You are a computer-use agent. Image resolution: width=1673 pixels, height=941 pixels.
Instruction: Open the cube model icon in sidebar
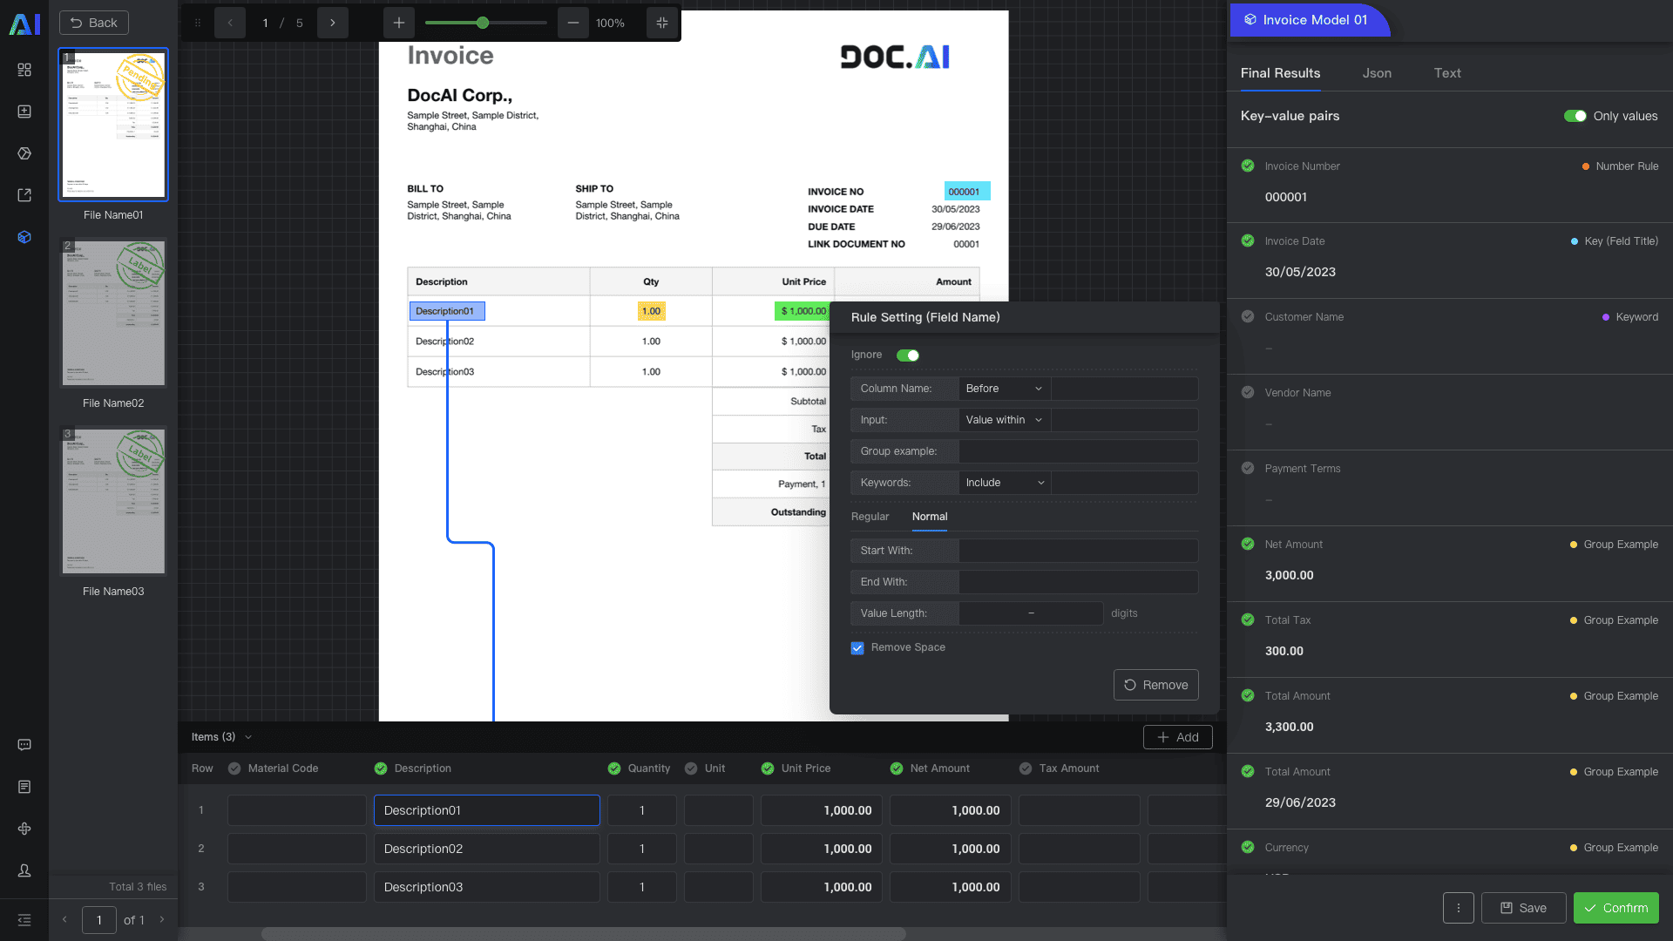(24, 237)
